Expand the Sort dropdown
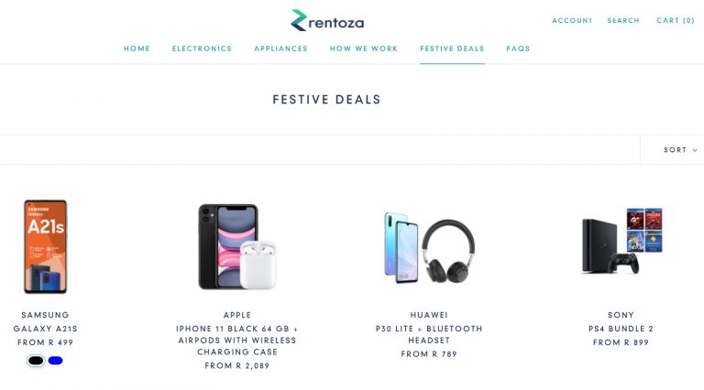Viewport: 704px width, 390px height. coord(680,150)
